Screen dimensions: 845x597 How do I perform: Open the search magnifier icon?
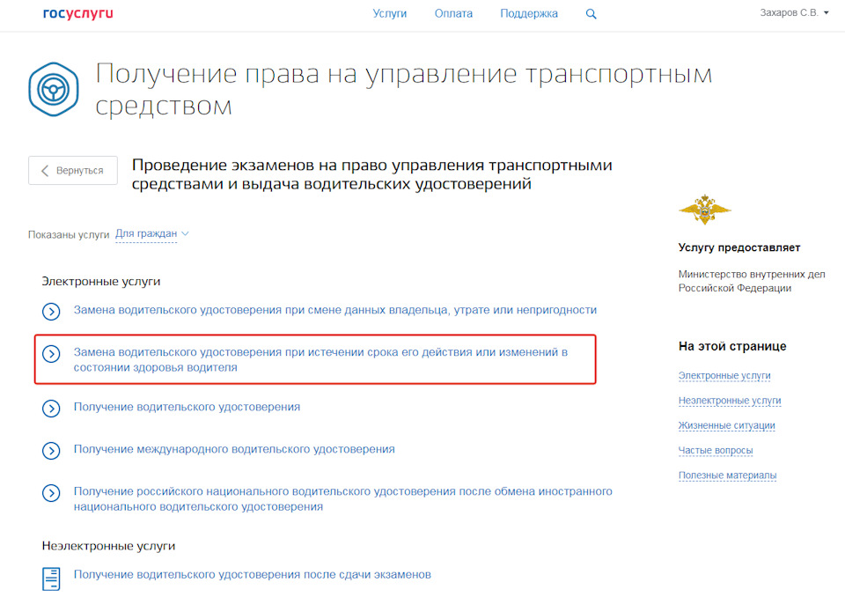point(591,14)
